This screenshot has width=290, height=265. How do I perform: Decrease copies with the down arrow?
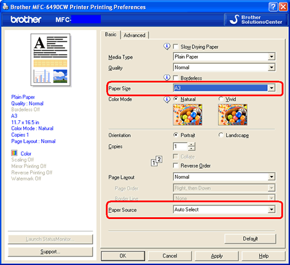(x=192, y=148)
